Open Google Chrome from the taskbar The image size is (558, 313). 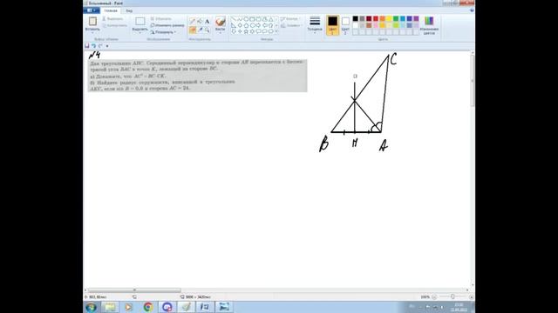[148, 307]
